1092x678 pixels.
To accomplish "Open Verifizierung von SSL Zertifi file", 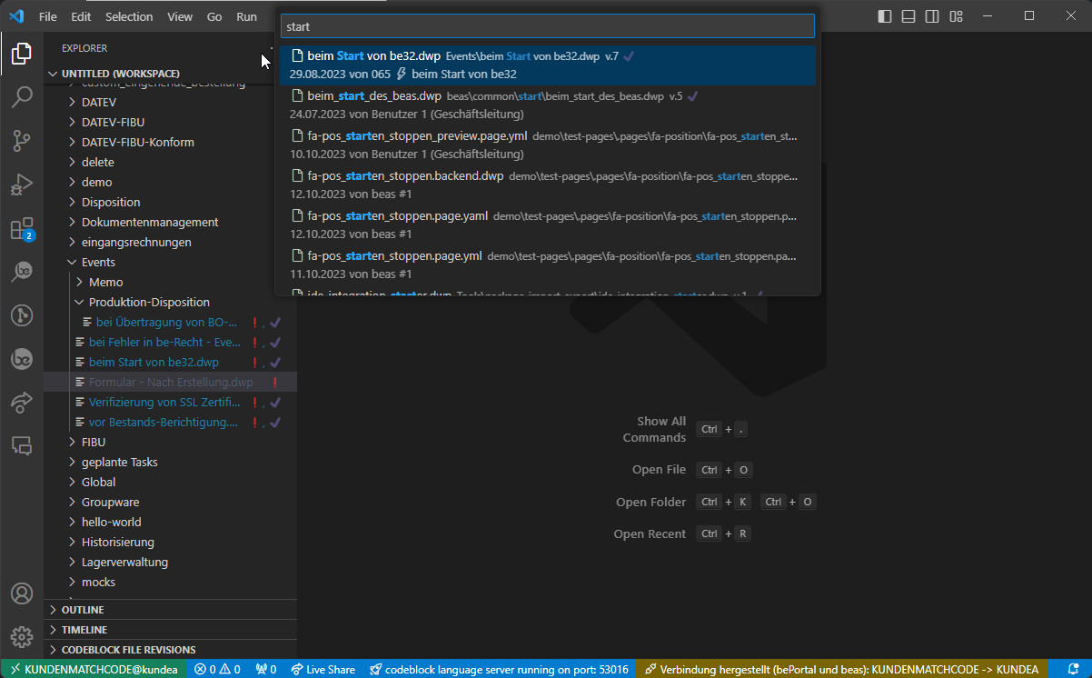I will coord(164,402).
